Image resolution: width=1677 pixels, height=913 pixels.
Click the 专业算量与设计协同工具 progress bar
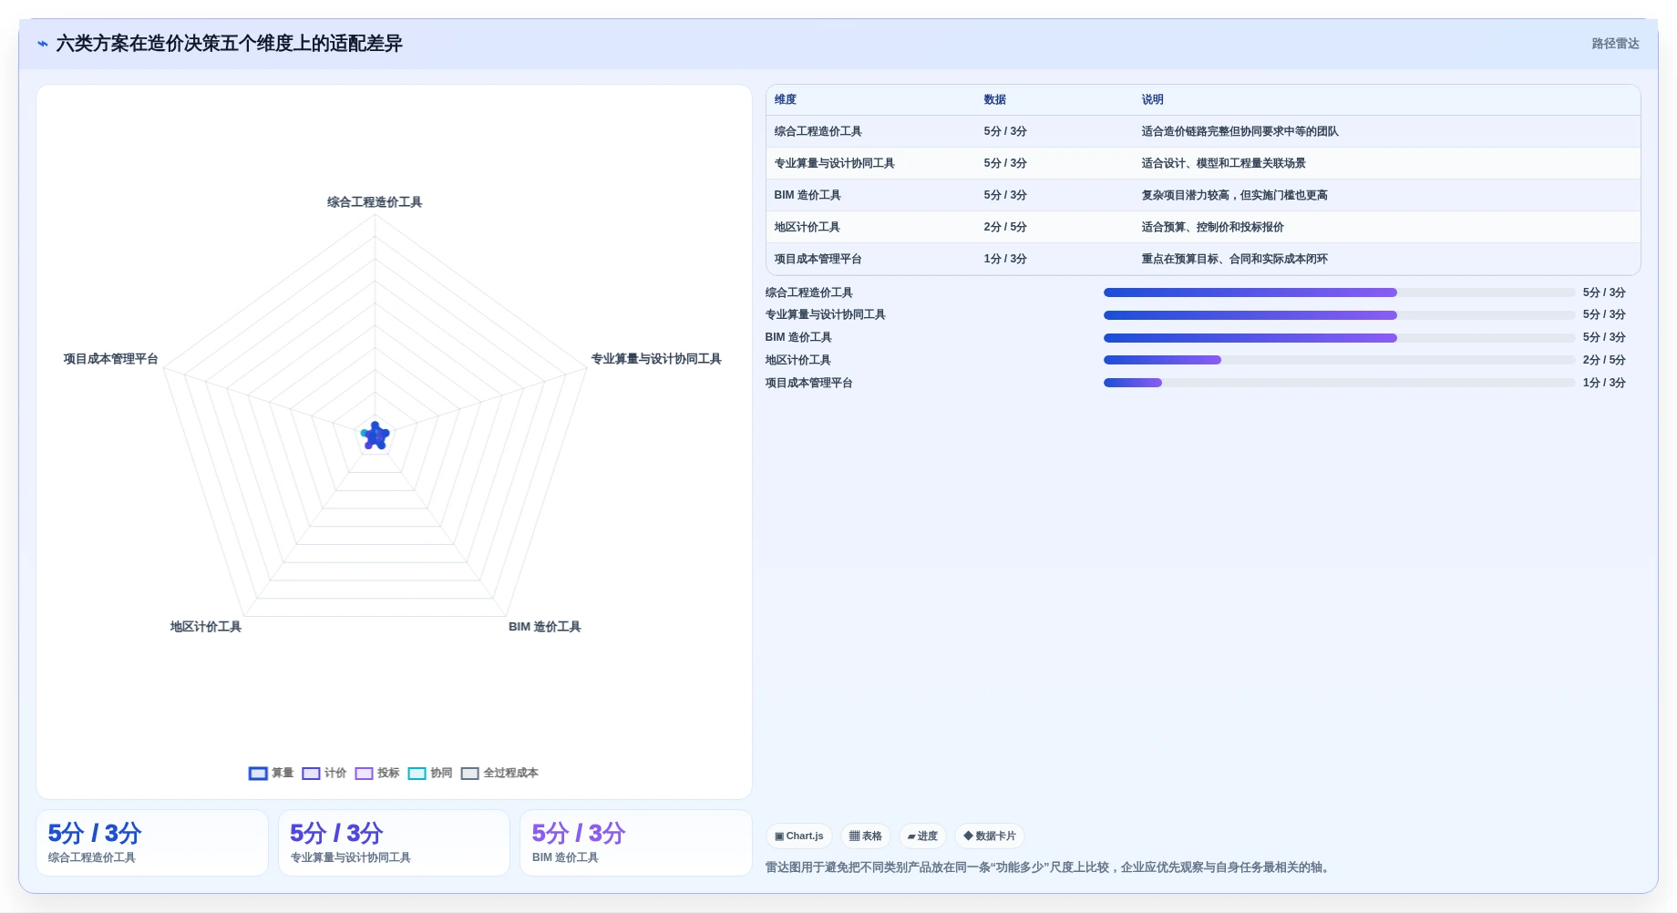pyautogui.click(x=1339, y=315)
